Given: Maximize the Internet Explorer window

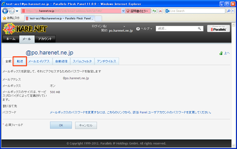Looking at the screenshot, I should click(x=228, y=4).
